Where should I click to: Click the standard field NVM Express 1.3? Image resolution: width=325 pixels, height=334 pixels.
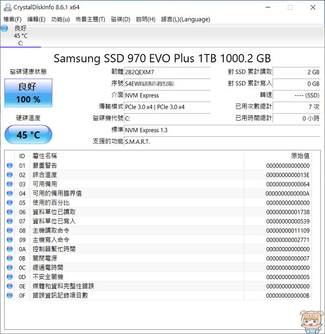click(x=222, y=130)
